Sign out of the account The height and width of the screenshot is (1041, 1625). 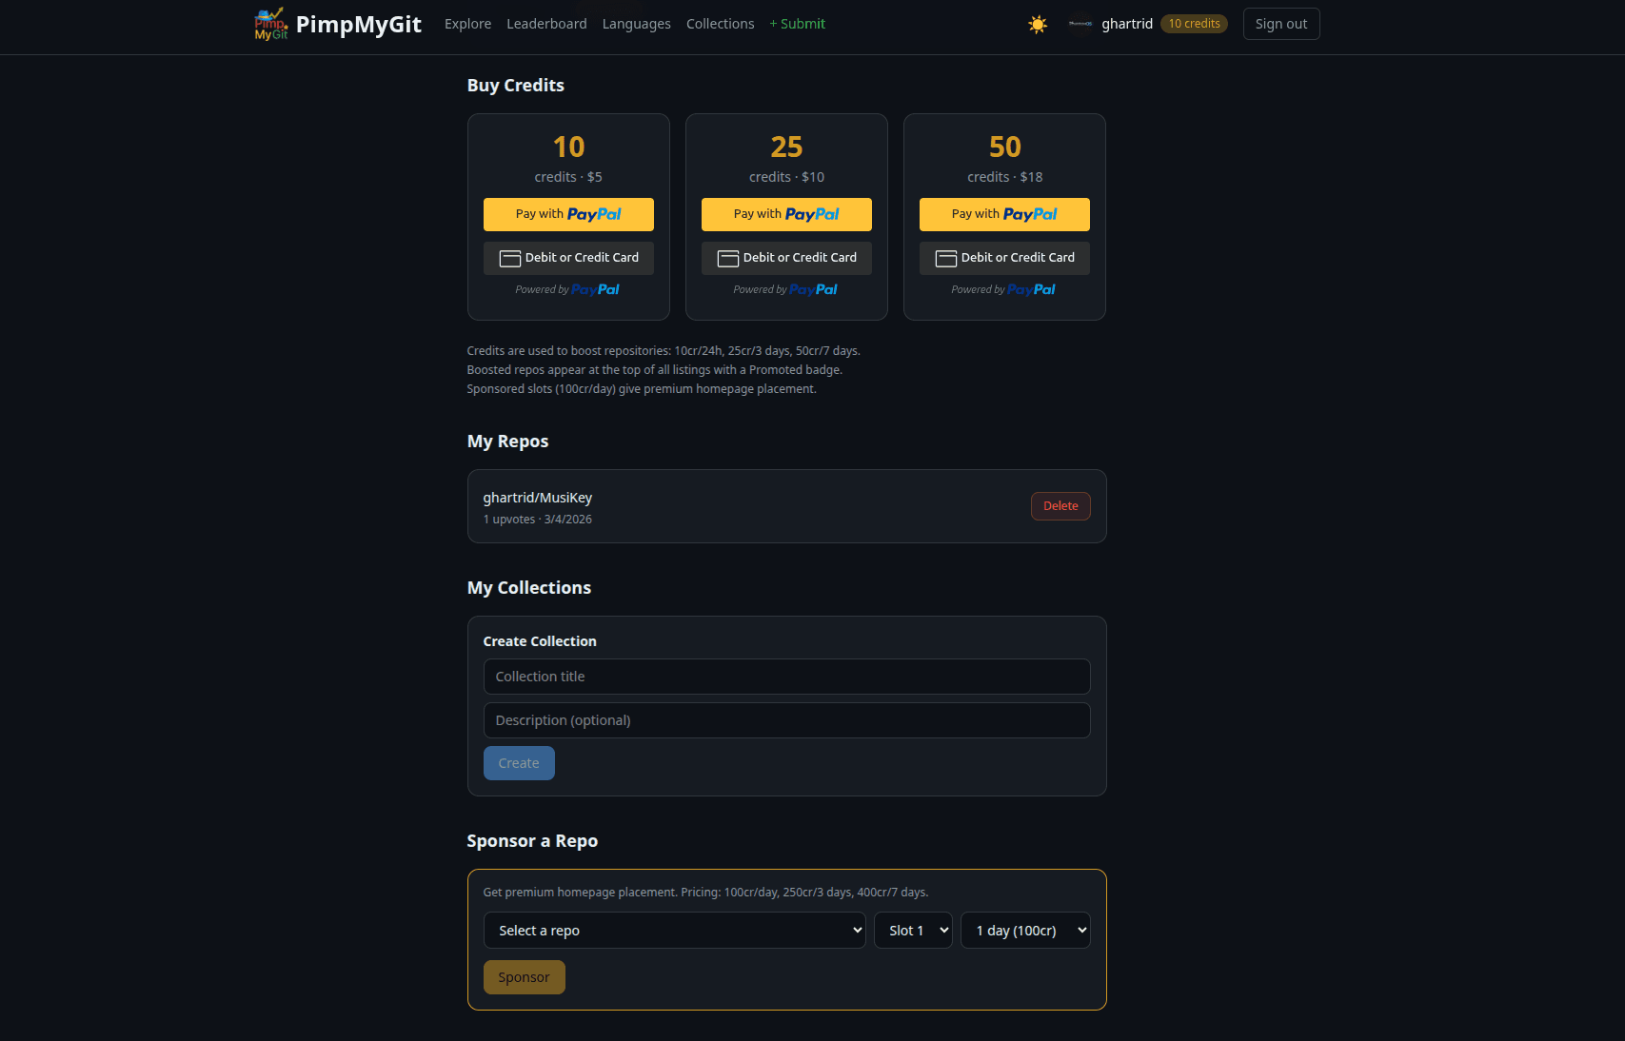[x=1280, y=24]
